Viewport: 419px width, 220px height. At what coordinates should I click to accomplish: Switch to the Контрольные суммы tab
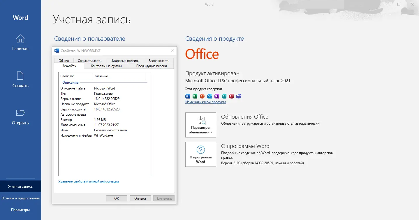click(106, 66)
